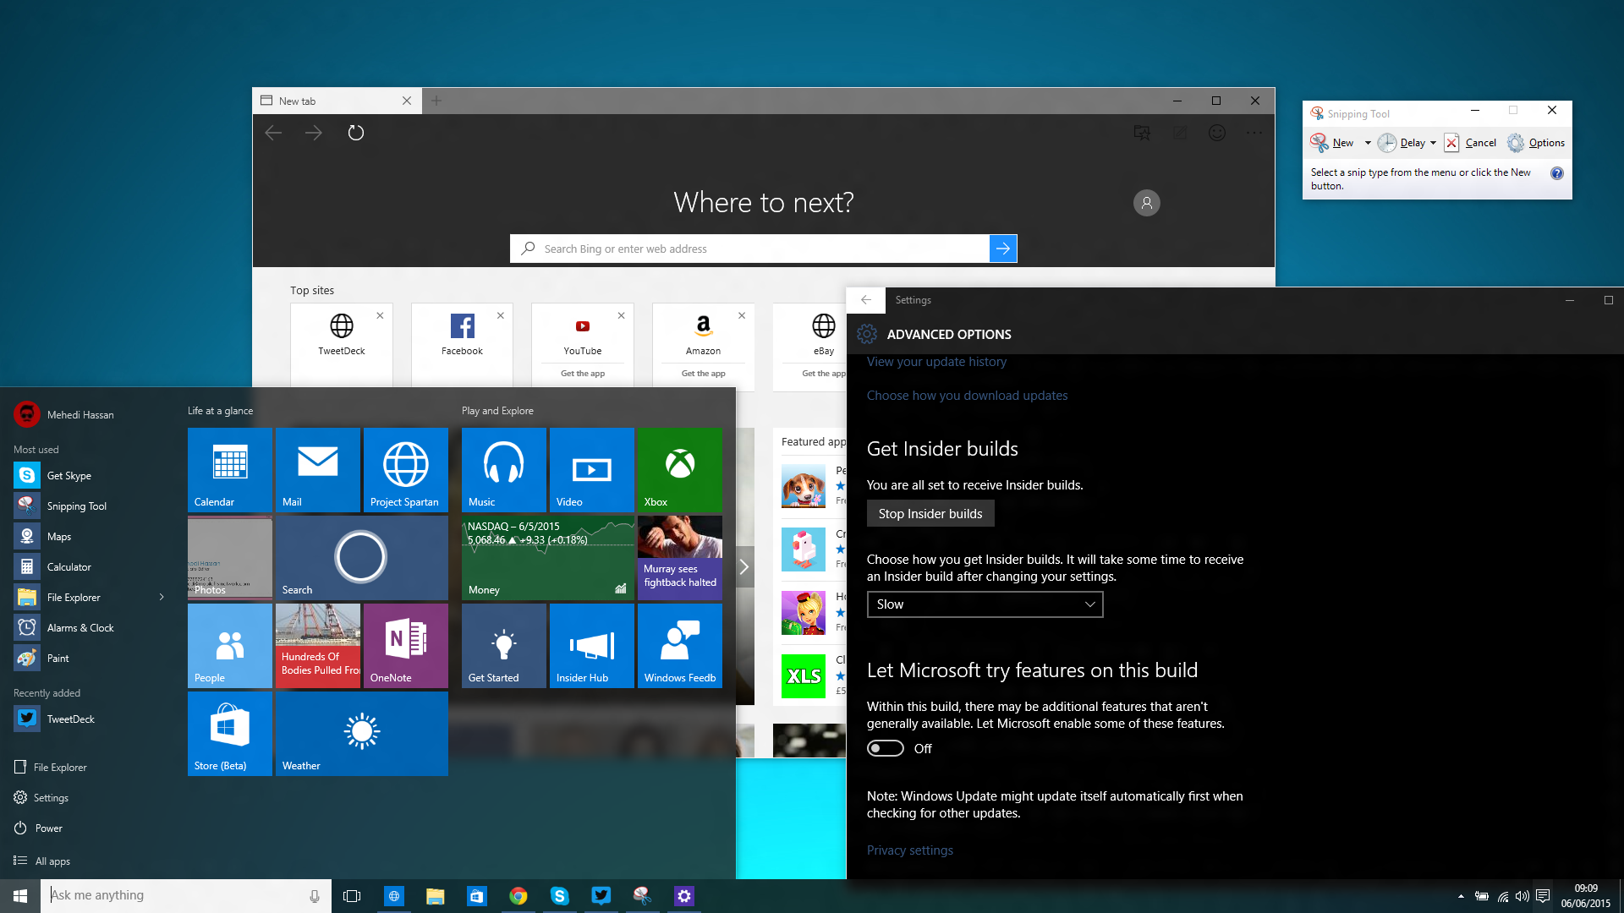Toggle the Microsoft try features switch
This screenshot has width=1624, height=913.
(886, 749)
